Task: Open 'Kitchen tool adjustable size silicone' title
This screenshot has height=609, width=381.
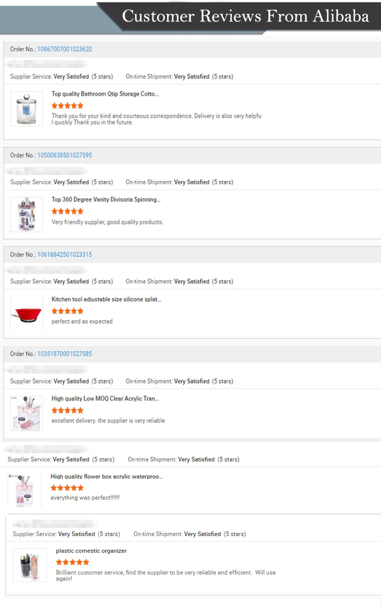Action: coord(106,299)
